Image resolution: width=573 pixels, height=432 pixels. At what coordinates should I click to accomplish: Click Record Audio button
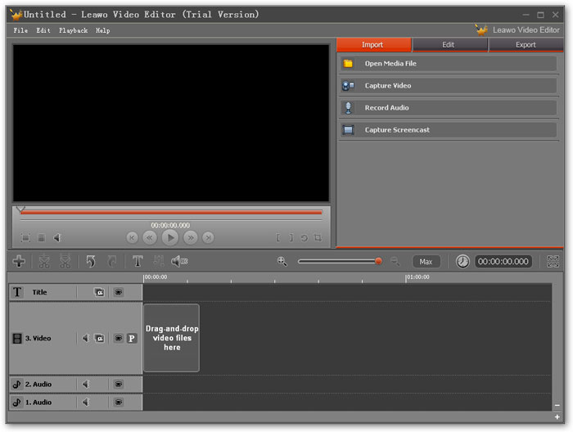pos(448,108)
